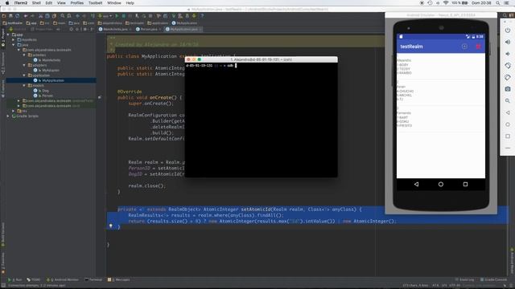The image size is (515, 289).
Task: Click the emulator sidebar back triangle icon
Action: pyautogui.click(x=508, y=112)
